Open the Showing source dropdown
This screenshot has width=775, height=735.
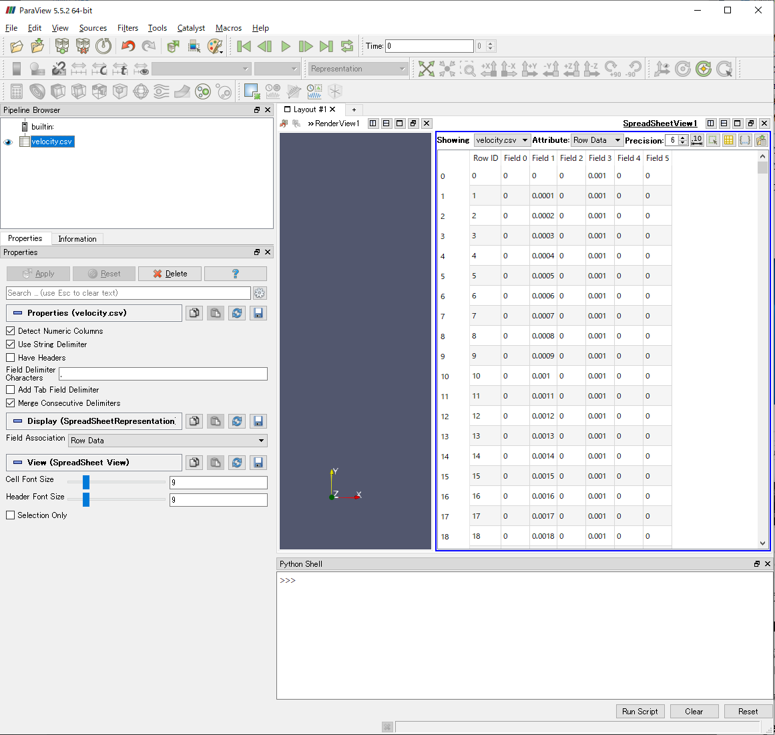(502, 140)
